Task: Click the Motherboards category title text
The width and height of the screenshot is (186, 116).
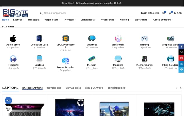Action: [x=144, y=65]
